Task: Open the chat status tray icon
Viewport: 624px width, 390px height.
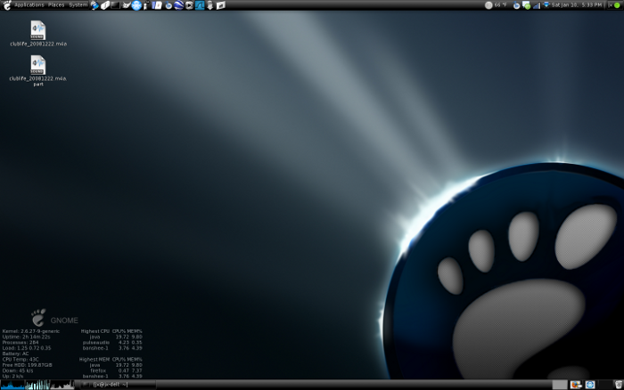Action: point(526,5)
